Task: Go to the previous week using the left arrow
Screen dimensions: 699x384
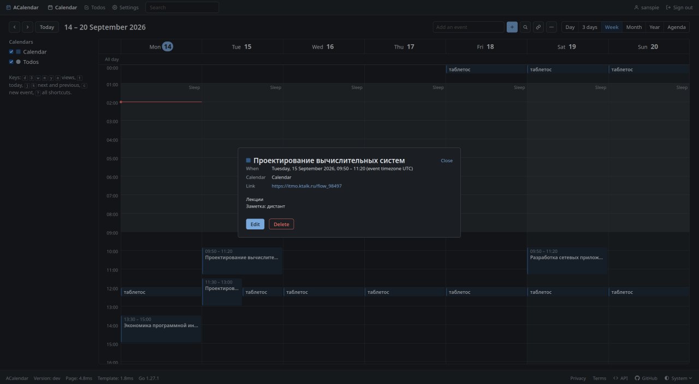Action: click(15, 27)
